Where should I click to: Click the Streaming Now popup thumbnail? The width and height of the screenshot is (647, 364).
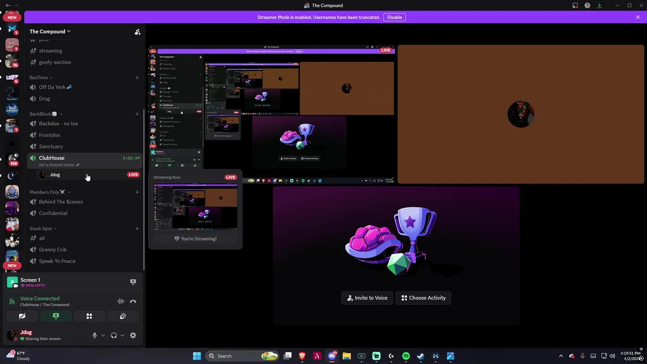coord(195,207)
